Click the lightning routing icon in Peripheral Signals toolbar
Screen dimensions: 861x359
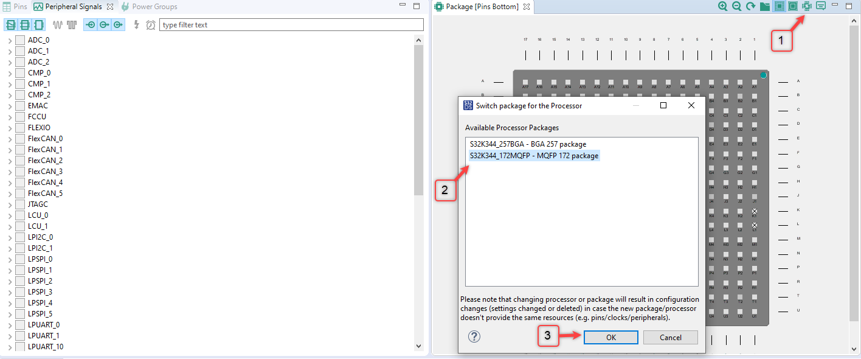[x=137, y=25]
